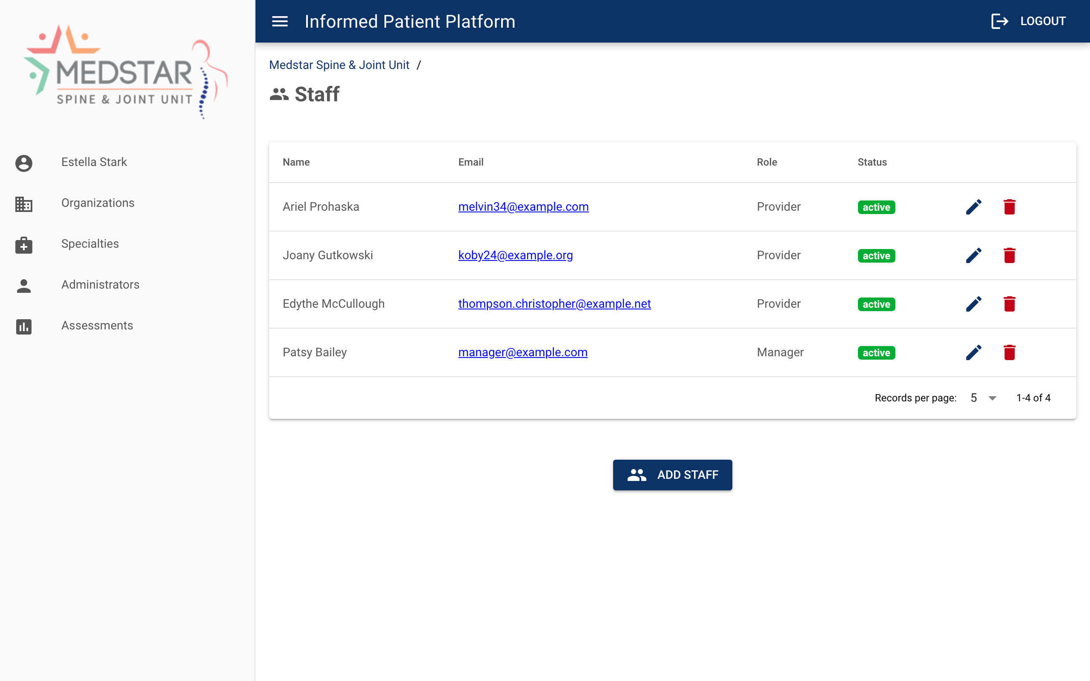Delete Patsy Bailey from staff

1010,352
